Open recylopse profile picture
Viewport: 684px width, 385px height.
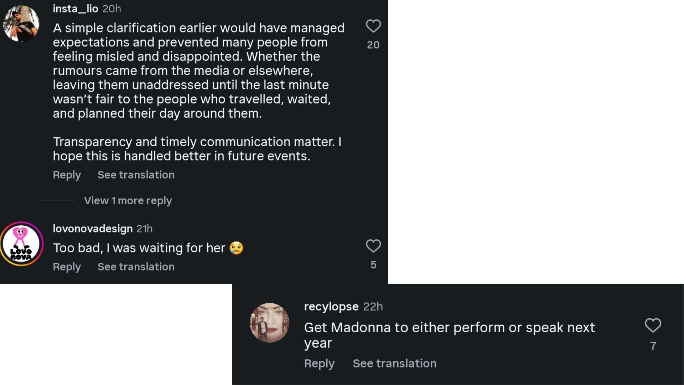click(269, 323)
